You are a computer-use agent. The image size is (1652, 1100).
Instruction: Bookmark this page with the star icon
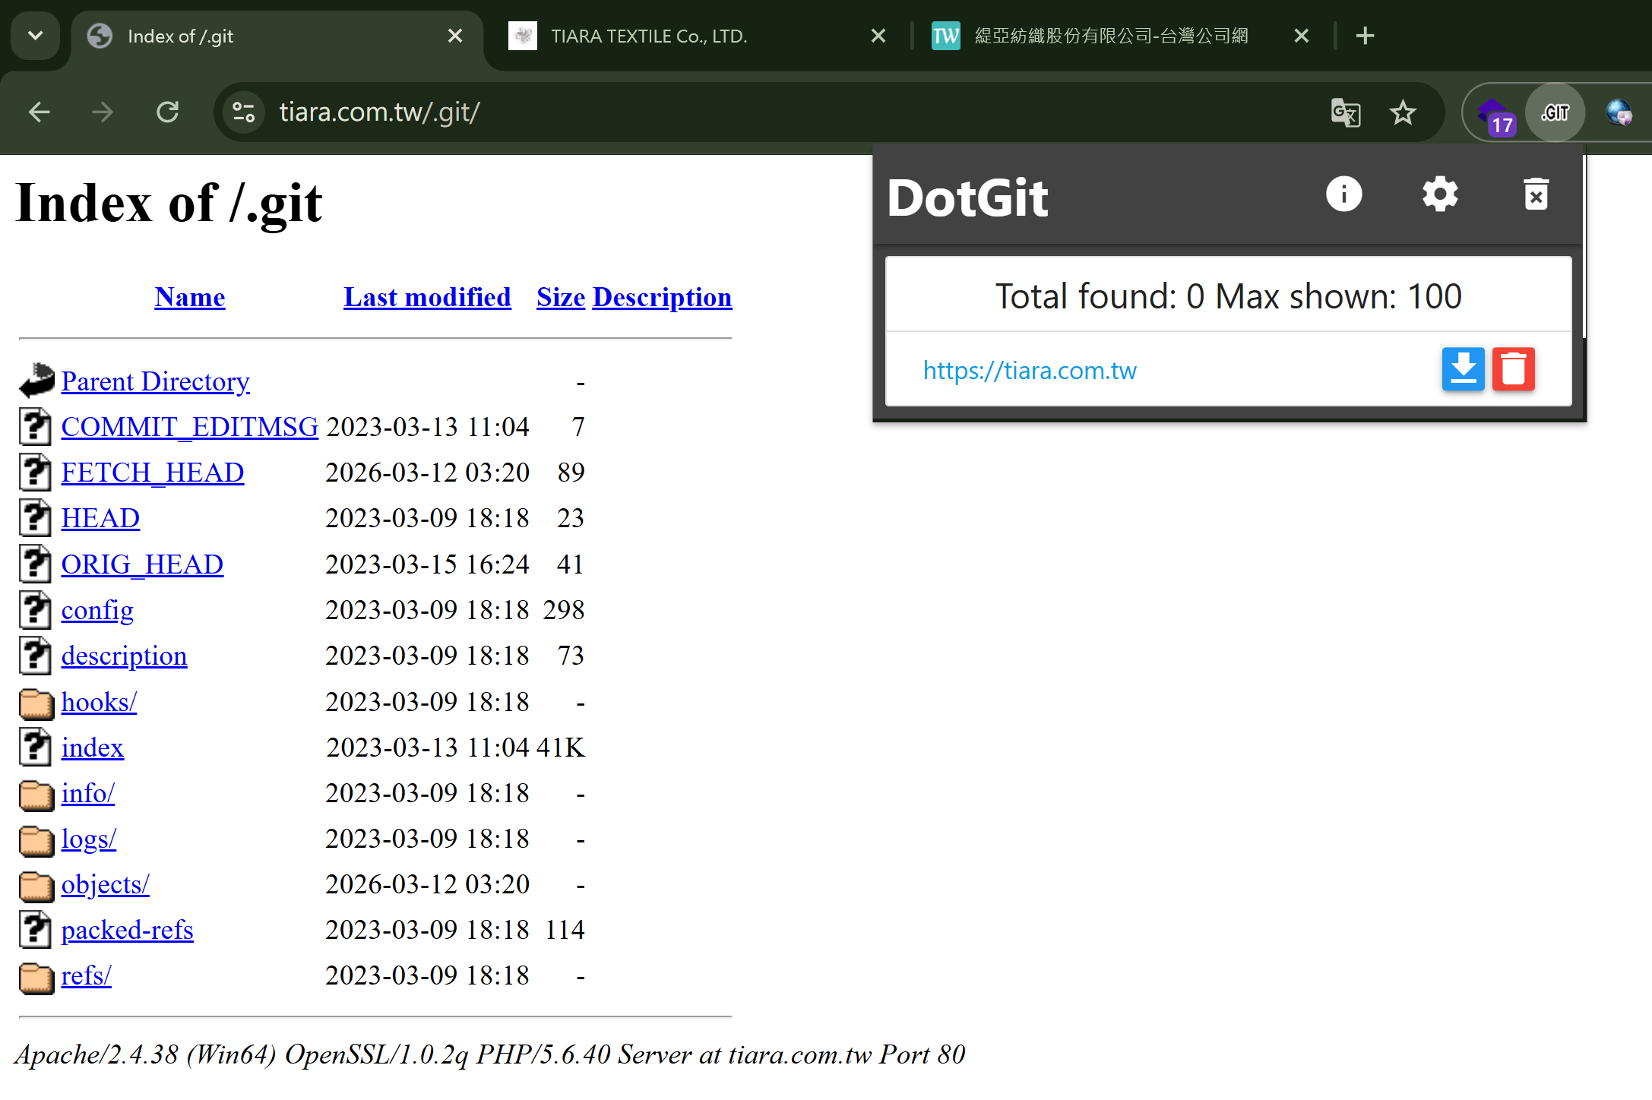pyautogui.click(x=1403, y=112)
